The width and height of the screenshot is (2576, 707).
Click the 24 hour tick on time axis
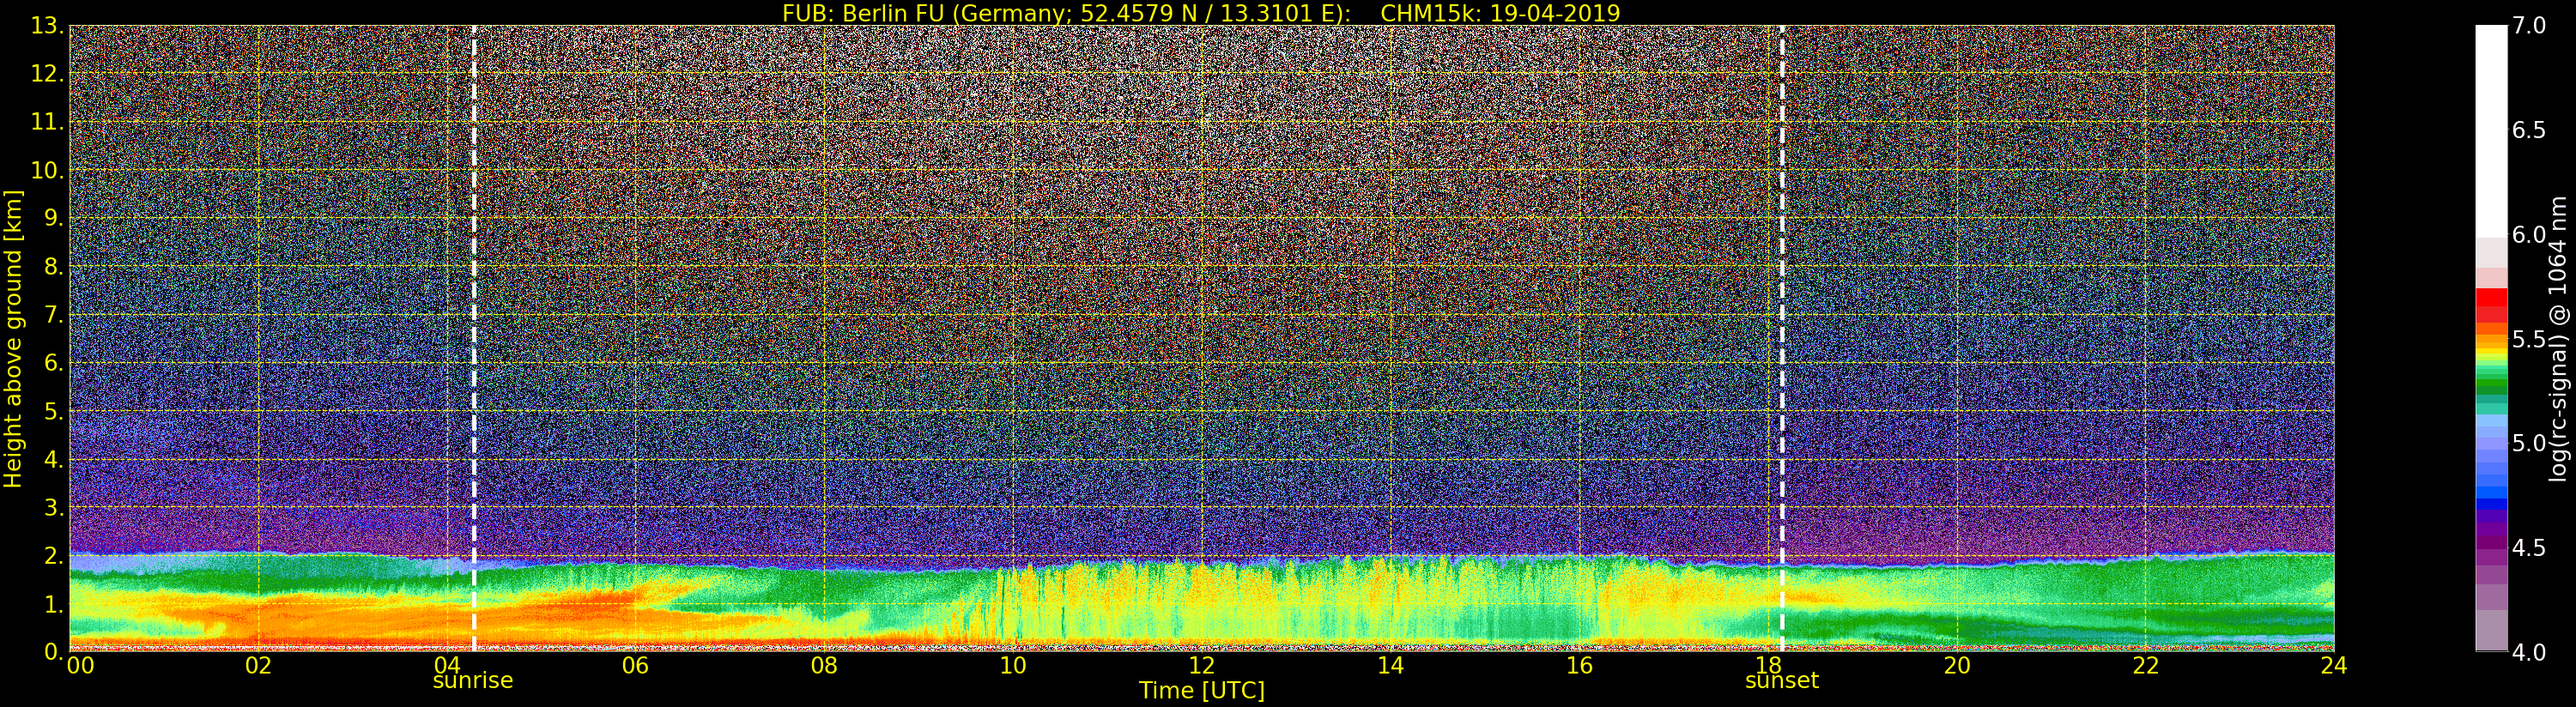2333,666
